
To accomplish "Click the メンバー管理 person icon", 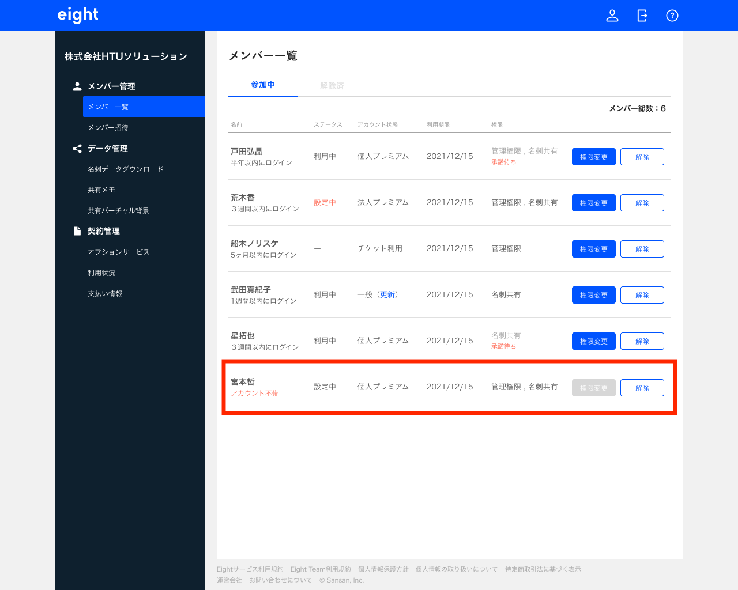I will tap(77, 86).
